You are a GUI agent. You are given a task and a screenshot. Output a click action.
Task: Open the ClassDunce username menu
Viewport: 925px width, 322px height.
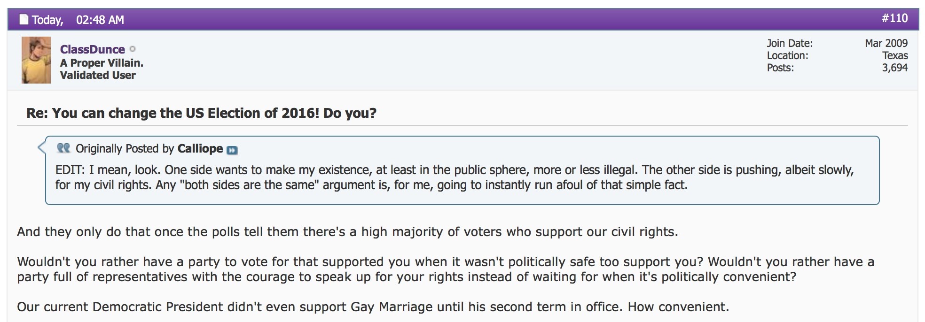[x=92, y=49]
